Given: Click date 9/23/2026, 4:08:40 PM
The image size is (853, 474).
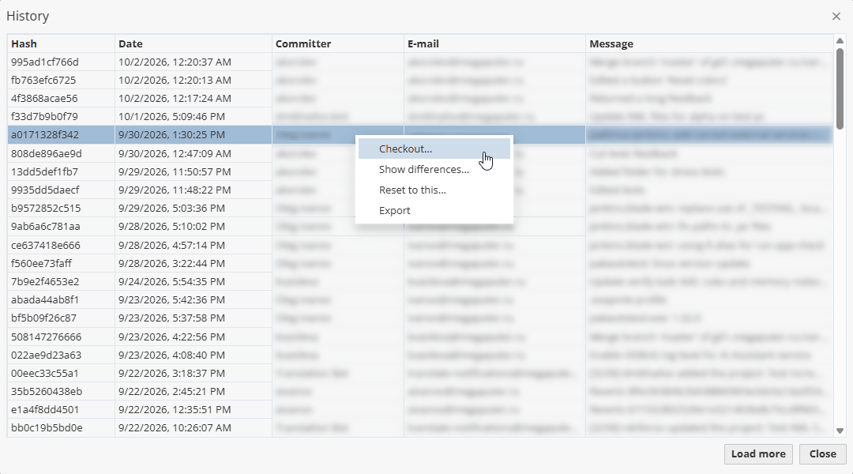Looking at the screenshot, I should tap(171, 355).
